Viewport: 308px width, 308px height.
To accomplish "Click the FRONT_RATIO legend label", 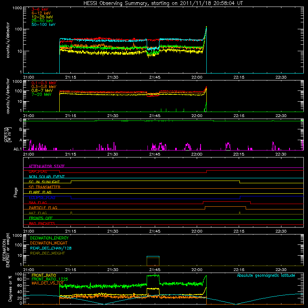I will [44, 275].
